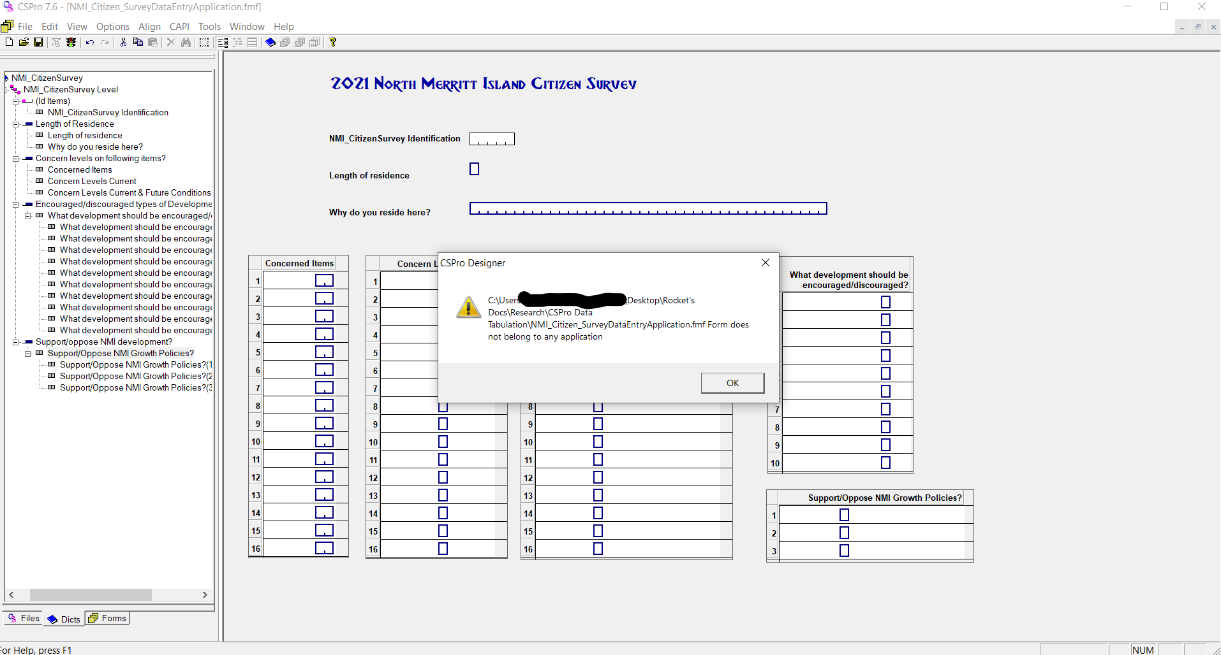This screenshot has width=1221, height=655.
Task: Open the blue dictionary book icon
Action: (x=270, y=42)
